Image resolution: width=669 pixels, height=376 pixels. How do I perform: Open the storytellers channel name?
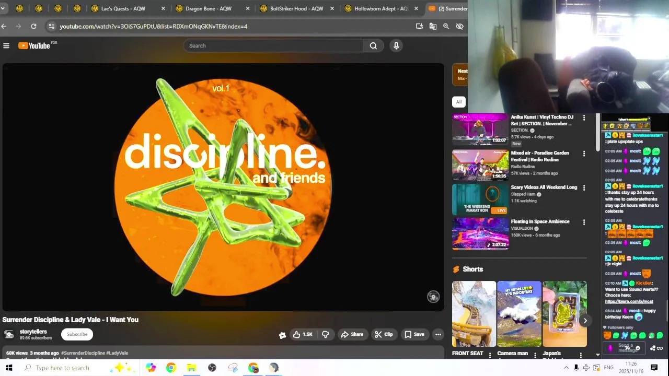33,332
